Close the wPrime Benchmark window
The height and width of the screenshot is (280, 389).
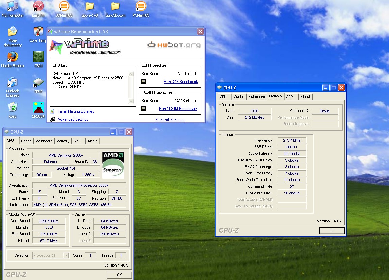click(x=201, y=31)
